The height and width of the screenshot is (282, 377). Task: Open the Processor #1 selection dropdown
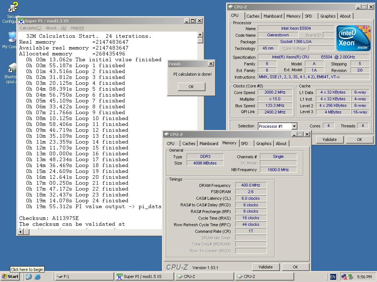294,126
